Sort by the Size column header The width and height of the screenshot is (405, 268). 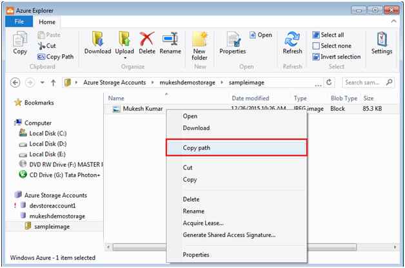pyautogui.click(x=369, y=99)
